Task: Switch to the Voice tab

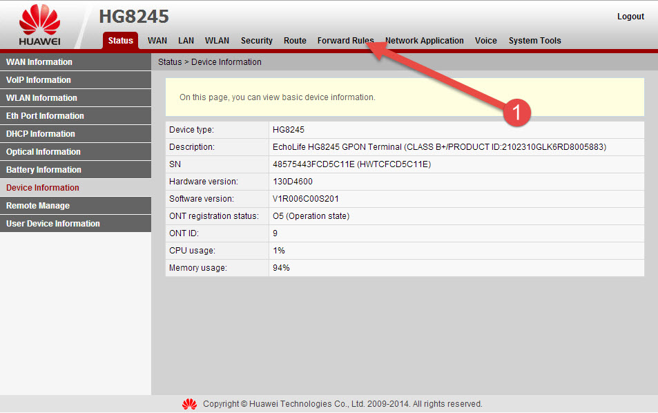Action: (485, 41)
